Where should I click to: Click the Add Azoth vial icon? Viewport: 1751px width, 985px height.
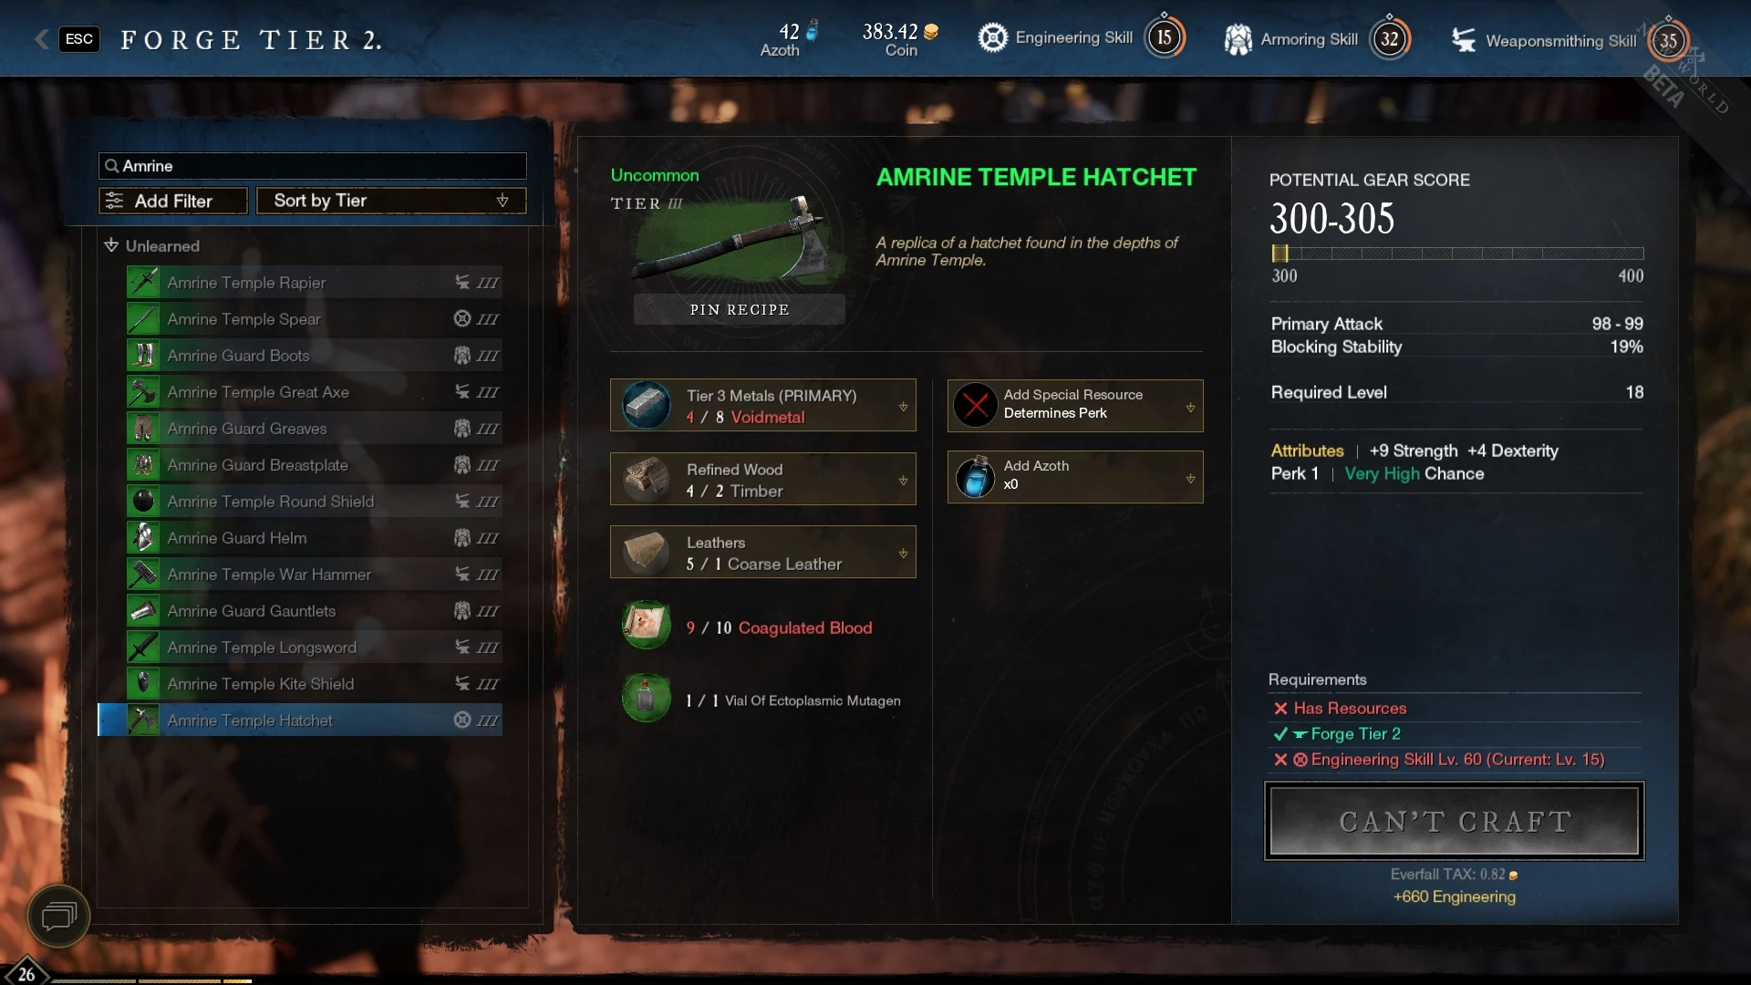[975, 476]
